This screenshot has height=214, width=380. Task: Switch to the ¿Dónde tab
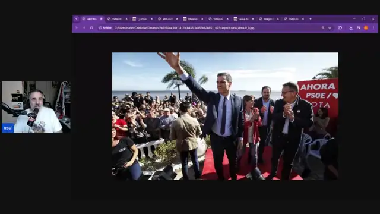click(142, 19)
